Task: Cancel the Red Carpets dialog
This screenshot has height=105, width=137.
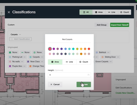Action: (55, 84)
